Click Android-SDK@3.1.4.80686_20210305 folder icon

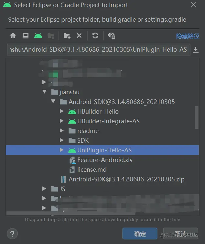click(63, 102)
